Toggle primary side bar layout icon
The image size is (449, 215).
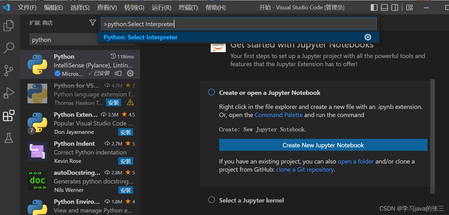click(374, 7)
